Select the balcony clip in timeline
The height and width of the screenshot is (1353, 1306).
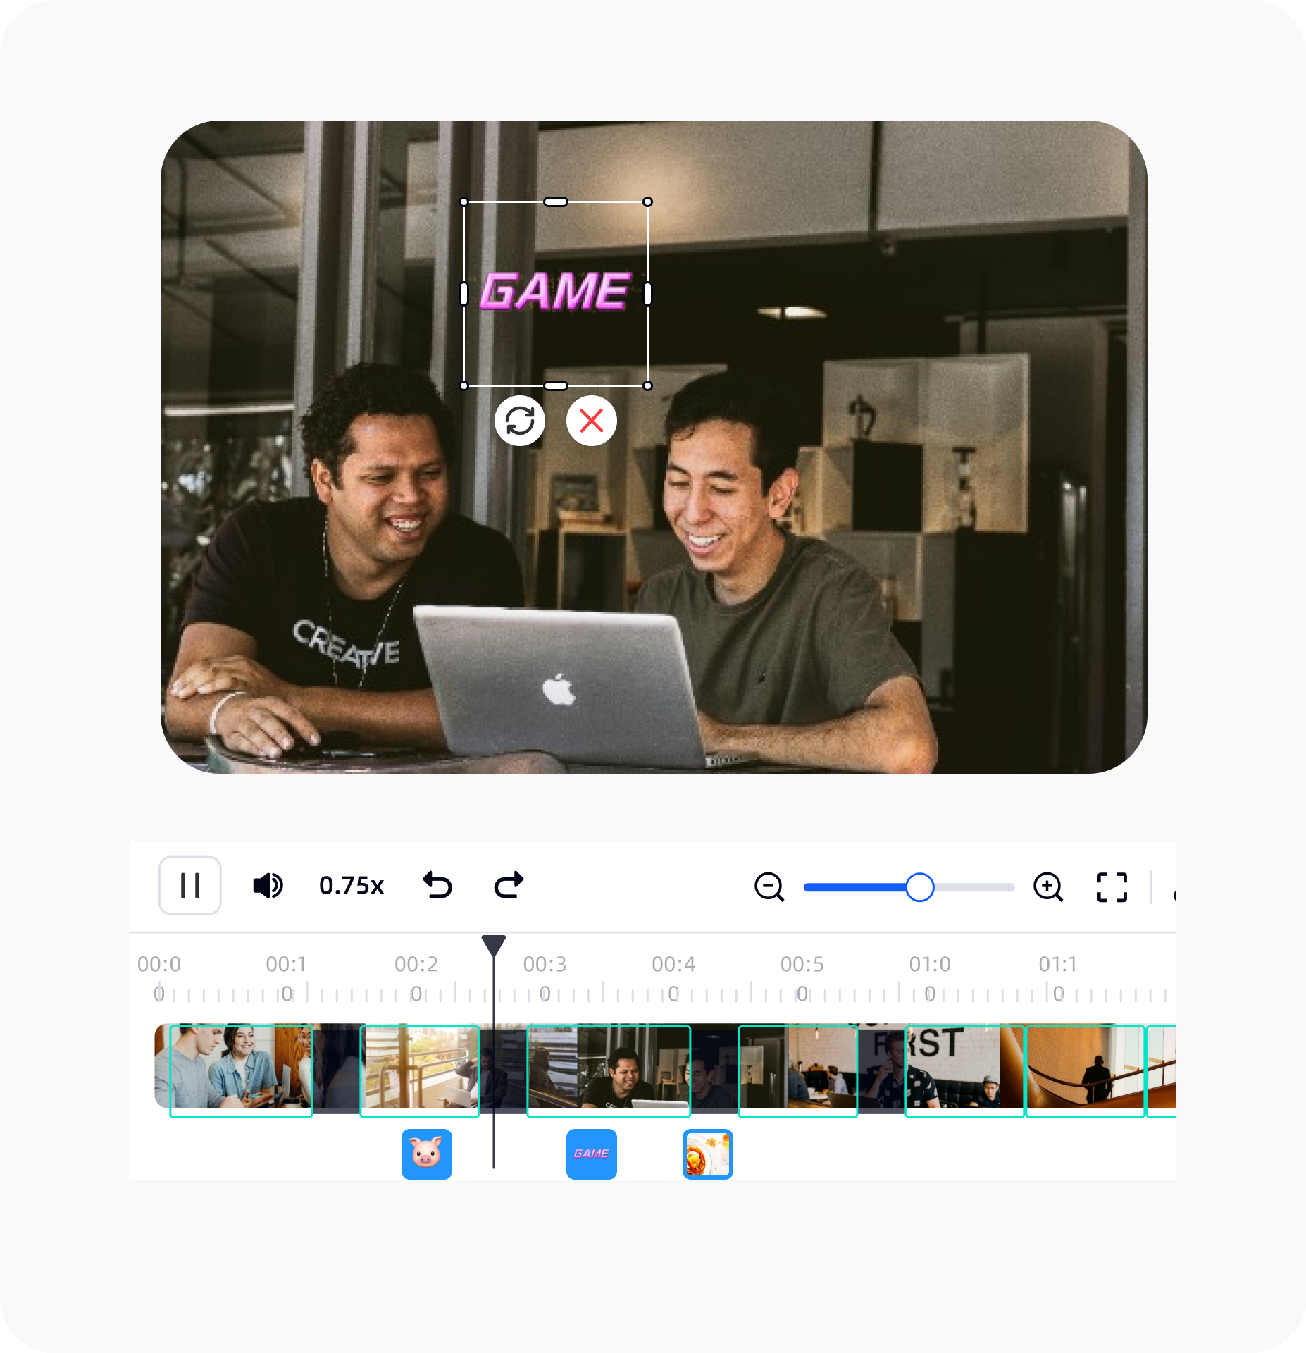point(420,1071)
